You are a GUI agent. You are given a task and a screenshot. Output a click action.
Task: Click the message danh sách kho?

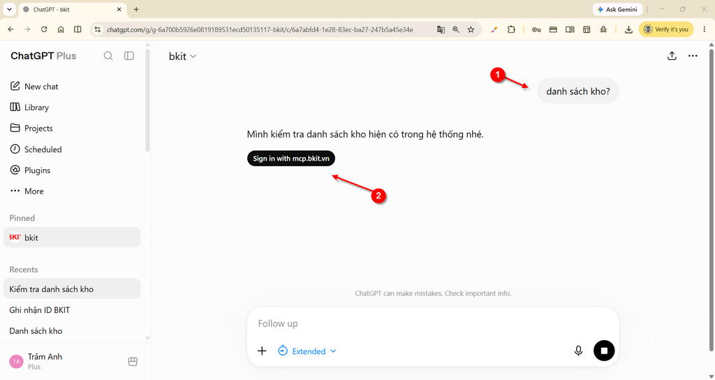coord(577,91)
